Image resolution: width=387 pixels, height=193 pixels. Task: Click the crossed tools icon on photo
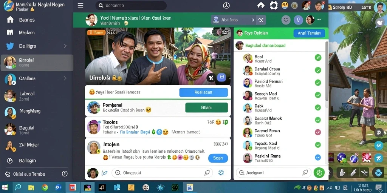pos(211,78)
